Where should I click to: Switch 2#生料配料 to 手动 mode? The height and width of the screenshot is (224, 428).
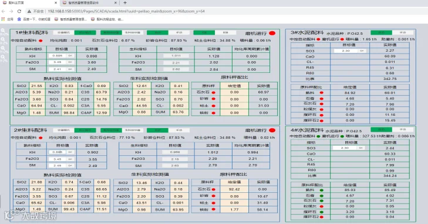pyautogui.click(x=179, y=130)
